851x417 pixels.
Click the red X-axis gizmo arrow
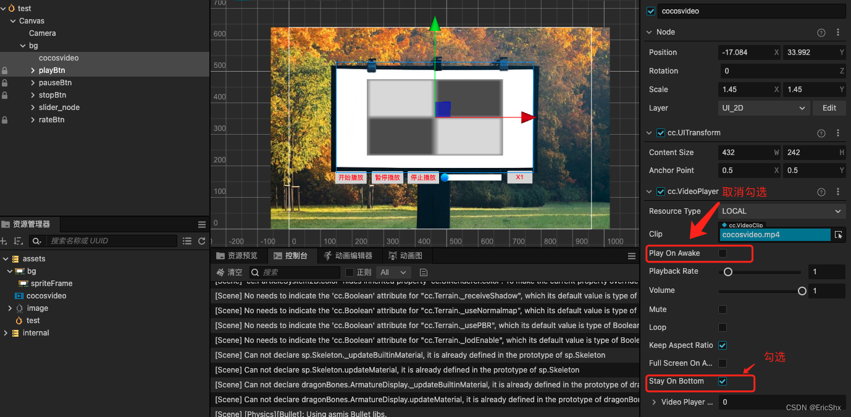(x=529, y=117)
